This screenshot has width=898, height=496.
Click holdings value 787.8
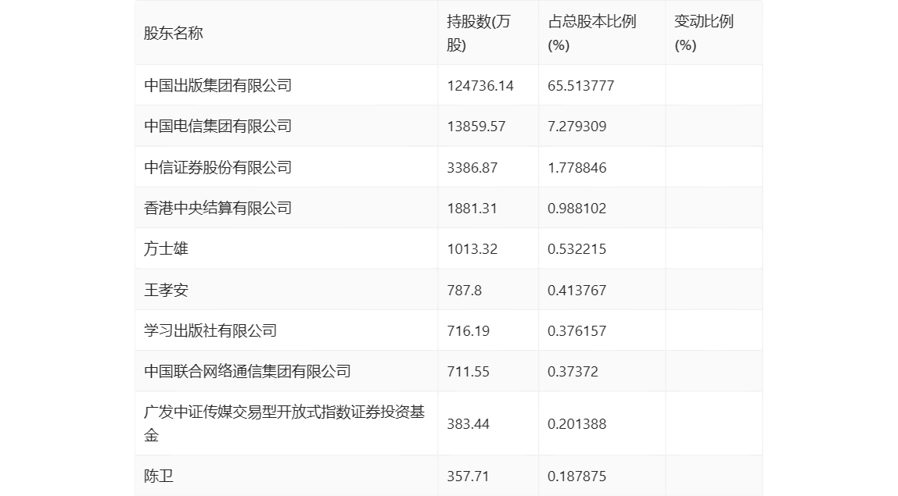pyautogui.click(x=465, y=290)
